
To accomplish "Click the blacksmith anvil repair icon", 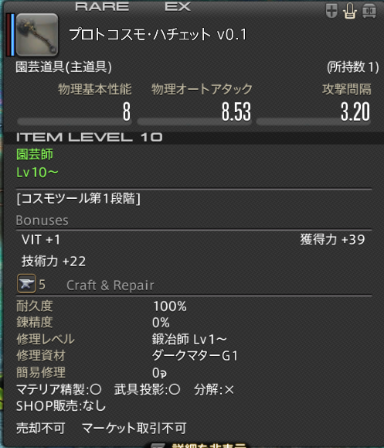I will (26, 283).
